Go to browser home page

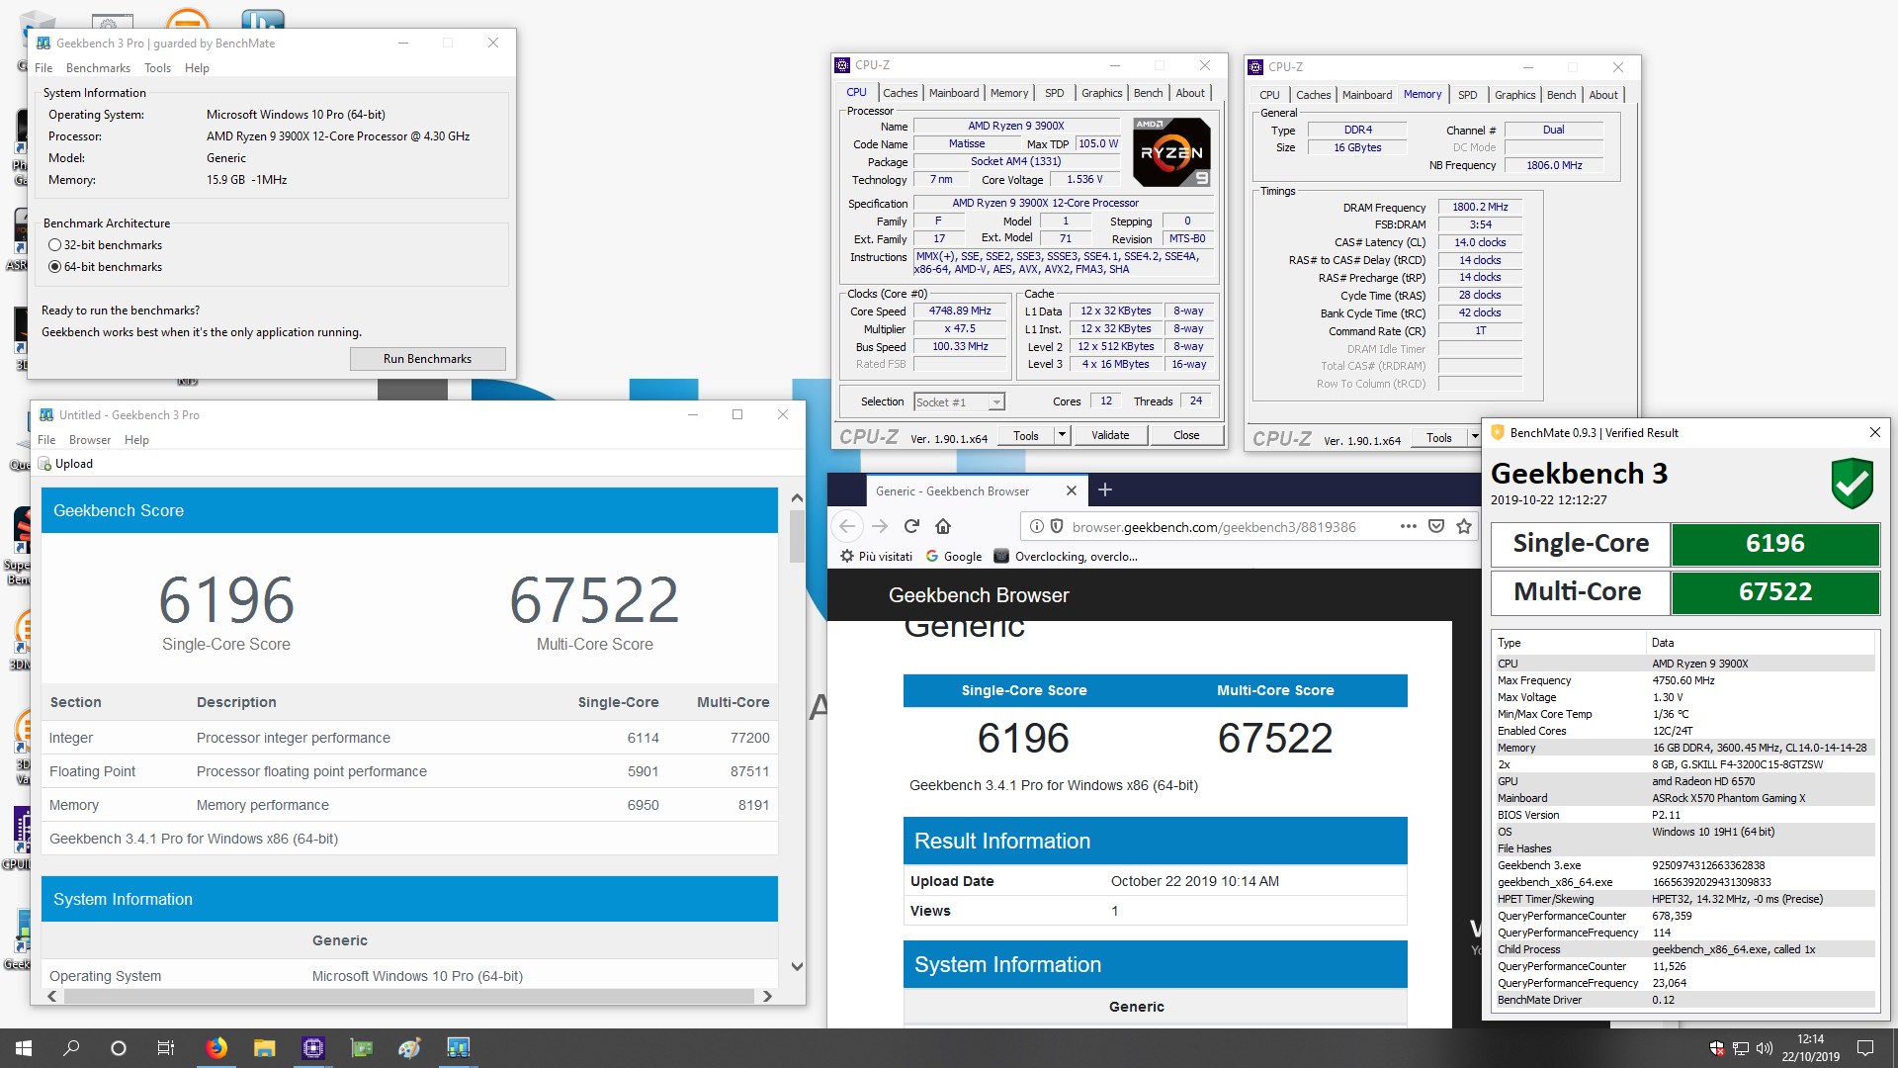coord(943,526)
